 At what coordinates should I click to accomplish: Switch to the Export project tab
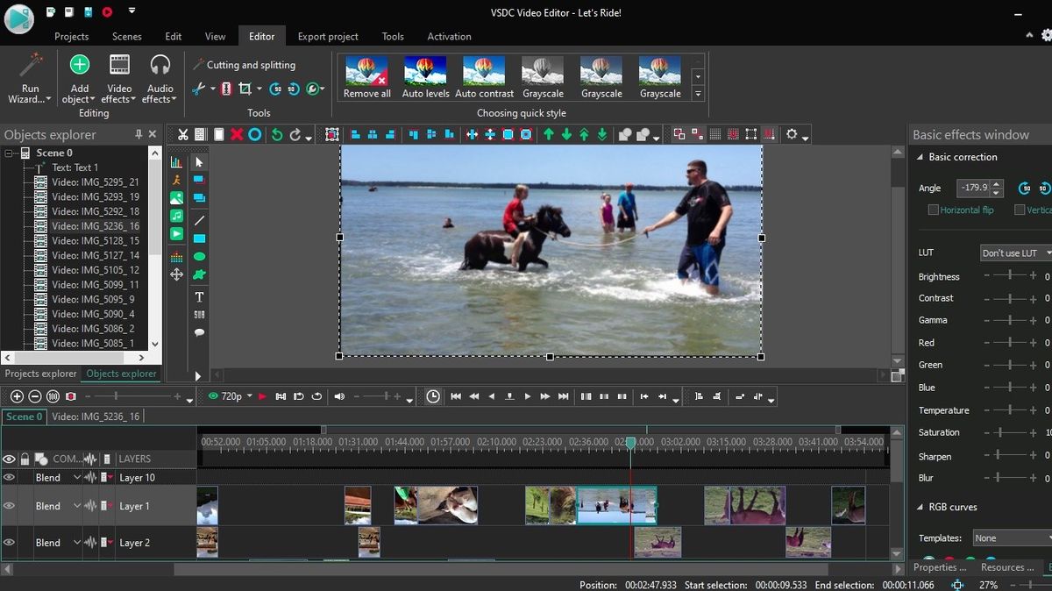pos(327,36)
